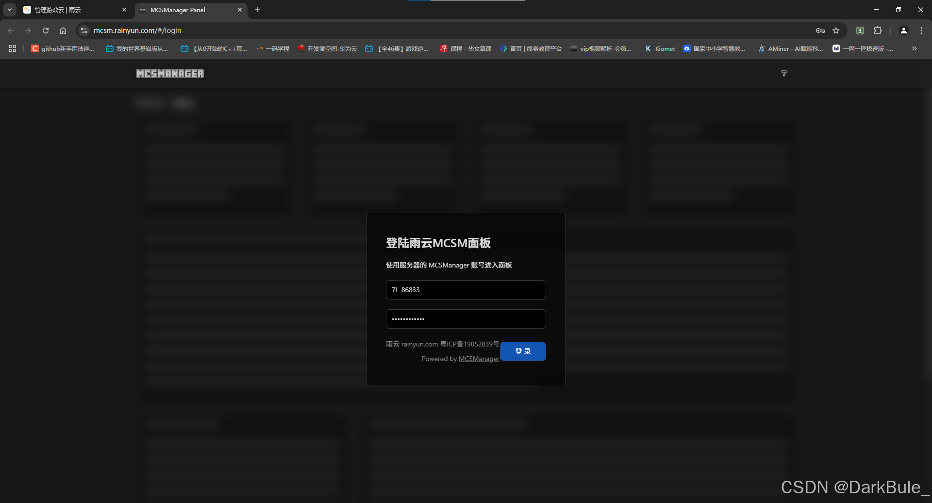The height and width of the screenshot is (503, 932).
Task: View site information icon in the address bar
Action: pyautogui.click(x=84, y=31)
